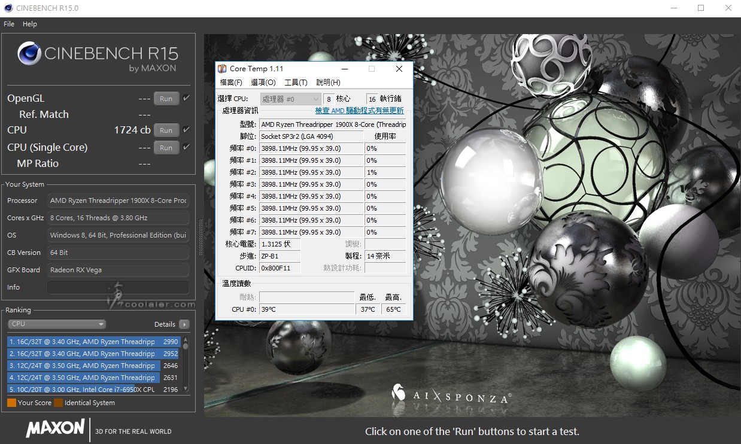The image size is (741, 444).
Task: Click the Cores x GHz value field
Action: [x=118, y=218]
